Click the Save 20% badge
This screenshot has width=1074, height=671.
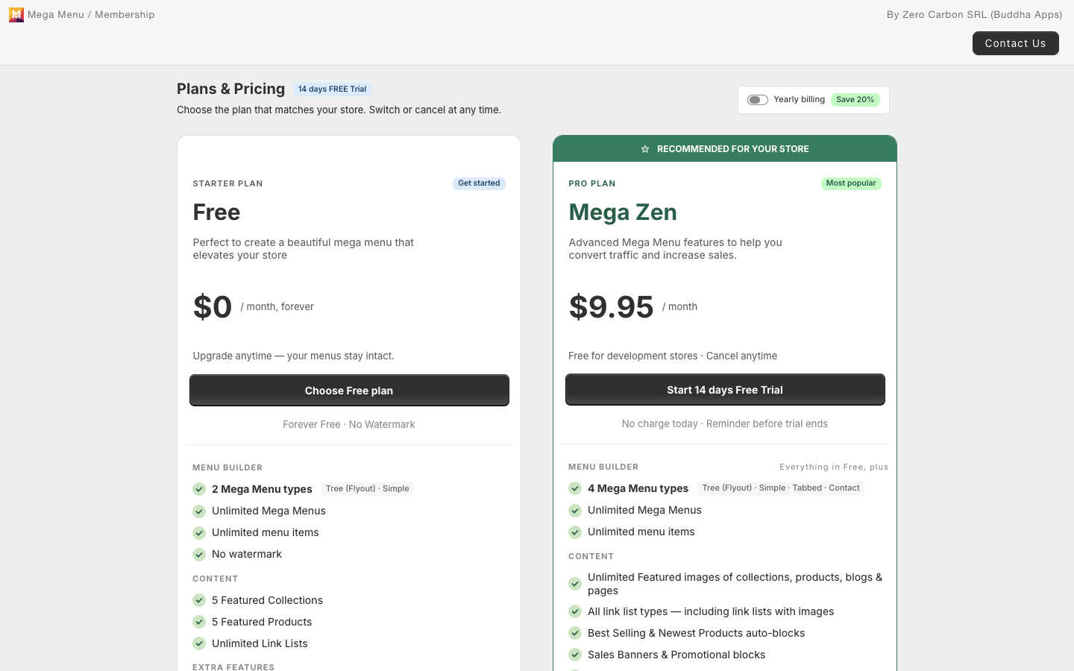(x=855, y=100)
